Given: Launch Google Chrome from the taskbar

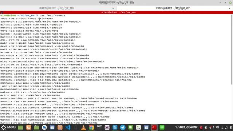Looking at the screenshot, I should pos(91,127).
